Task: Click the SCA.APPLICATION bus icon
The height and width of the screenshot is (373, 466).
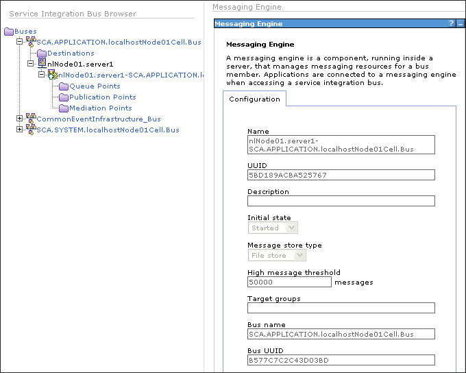Action: [x=31, y=42]
